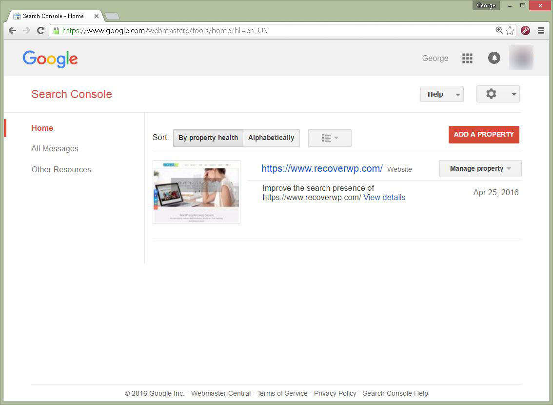Click the red extension icon in toolbar

click(x=526, y=30)
